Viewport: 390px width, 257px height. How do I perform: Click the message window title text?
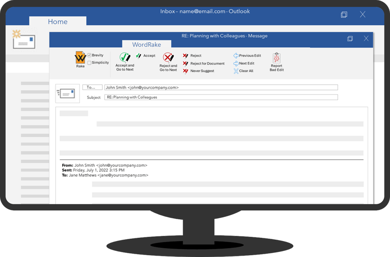tap(224, 36)
